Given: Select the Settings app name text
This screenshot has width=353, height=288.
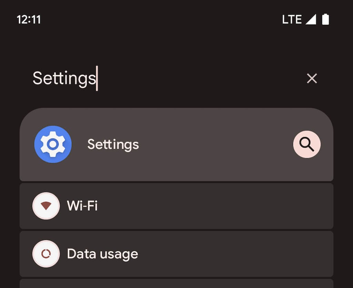Looking at the screenshot, I should coord(113,144).
